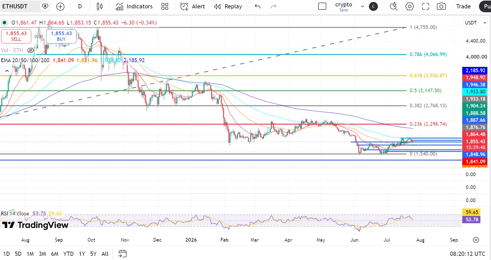Viewport: 491px width, 260px height.
Task: Toggle visibility of the Vol ETH indicator
Action: point(30,50)
